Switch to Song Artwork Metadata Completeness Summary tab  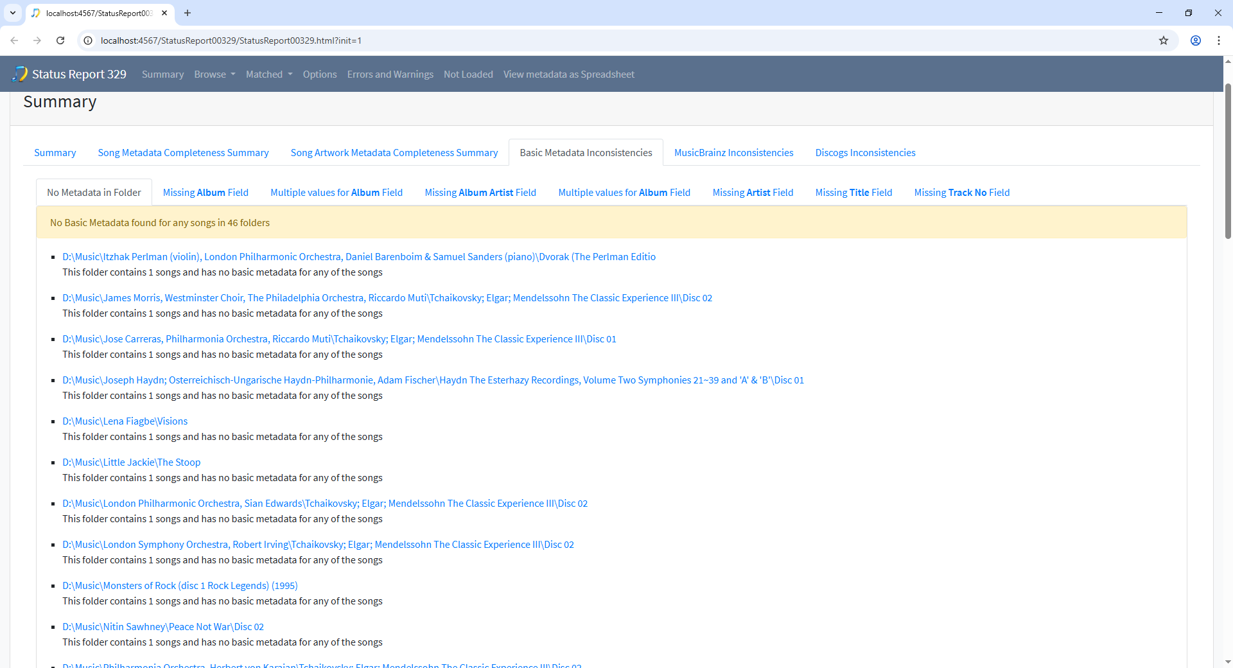click(x=394, y=153)
